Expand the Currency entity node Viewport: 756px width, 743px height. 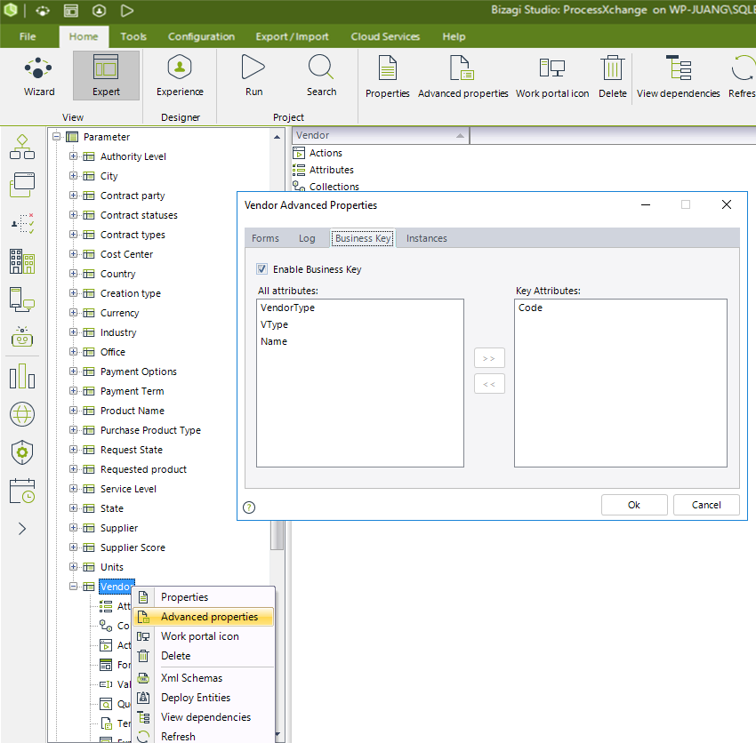(73, 313)
